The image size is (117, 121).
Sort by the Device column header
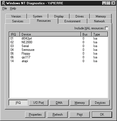pos(50,34)
